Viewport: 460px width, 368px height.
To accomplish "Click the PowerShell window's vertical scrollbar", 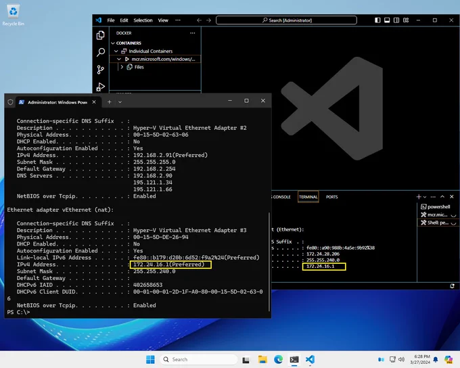I will [x=269, y=262].
